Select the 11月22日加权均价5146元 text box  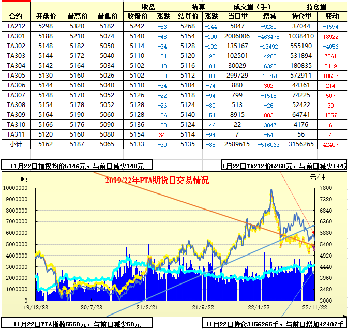click(78, 166)
